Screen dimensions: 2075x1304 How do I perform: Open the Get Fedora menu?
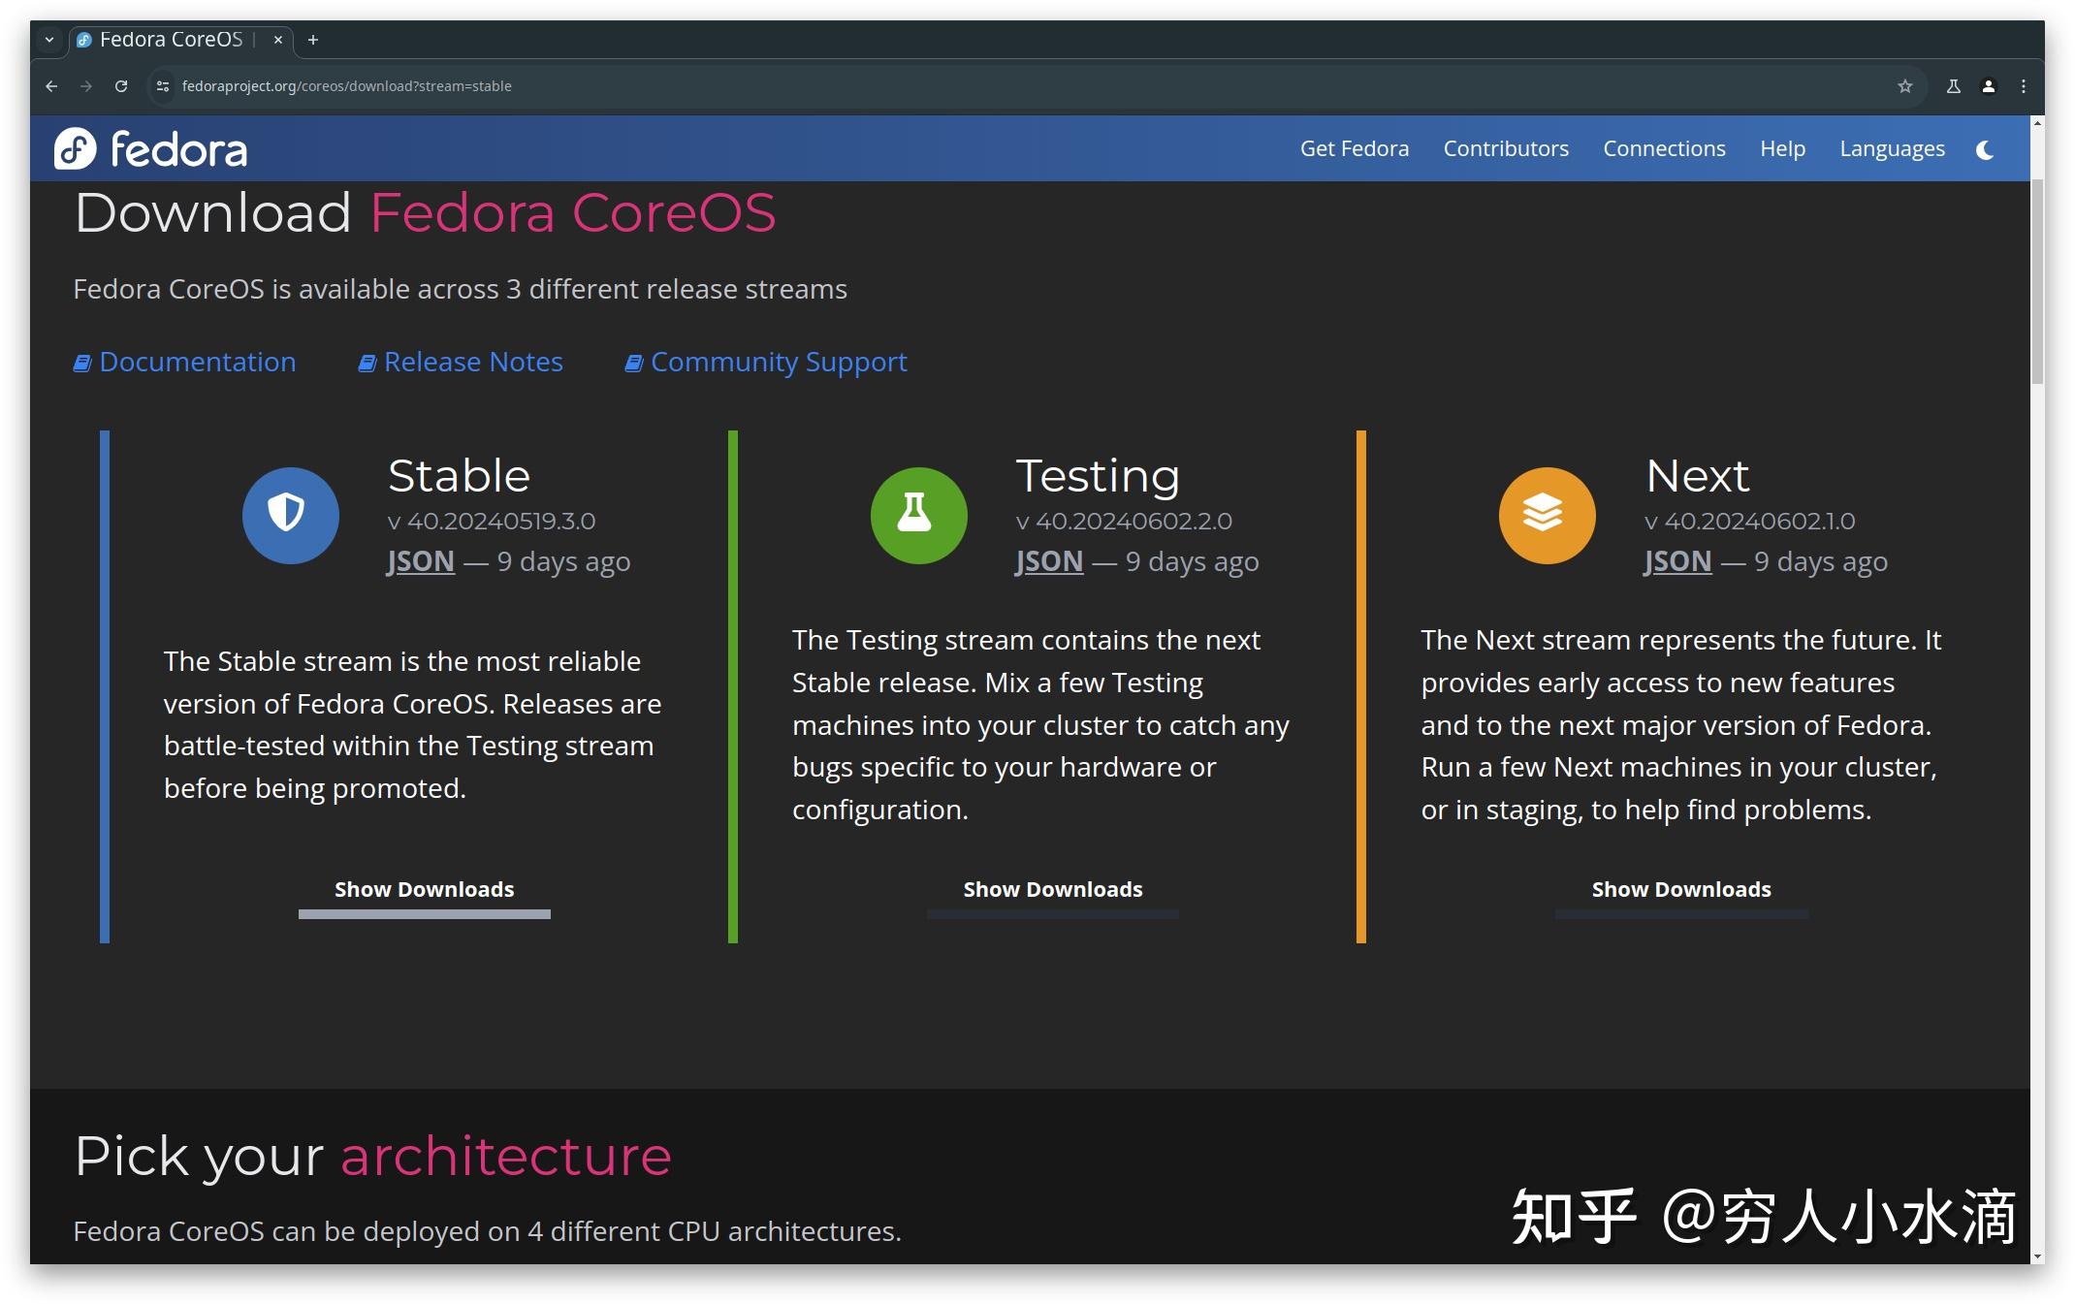[x=1354, y=148]
